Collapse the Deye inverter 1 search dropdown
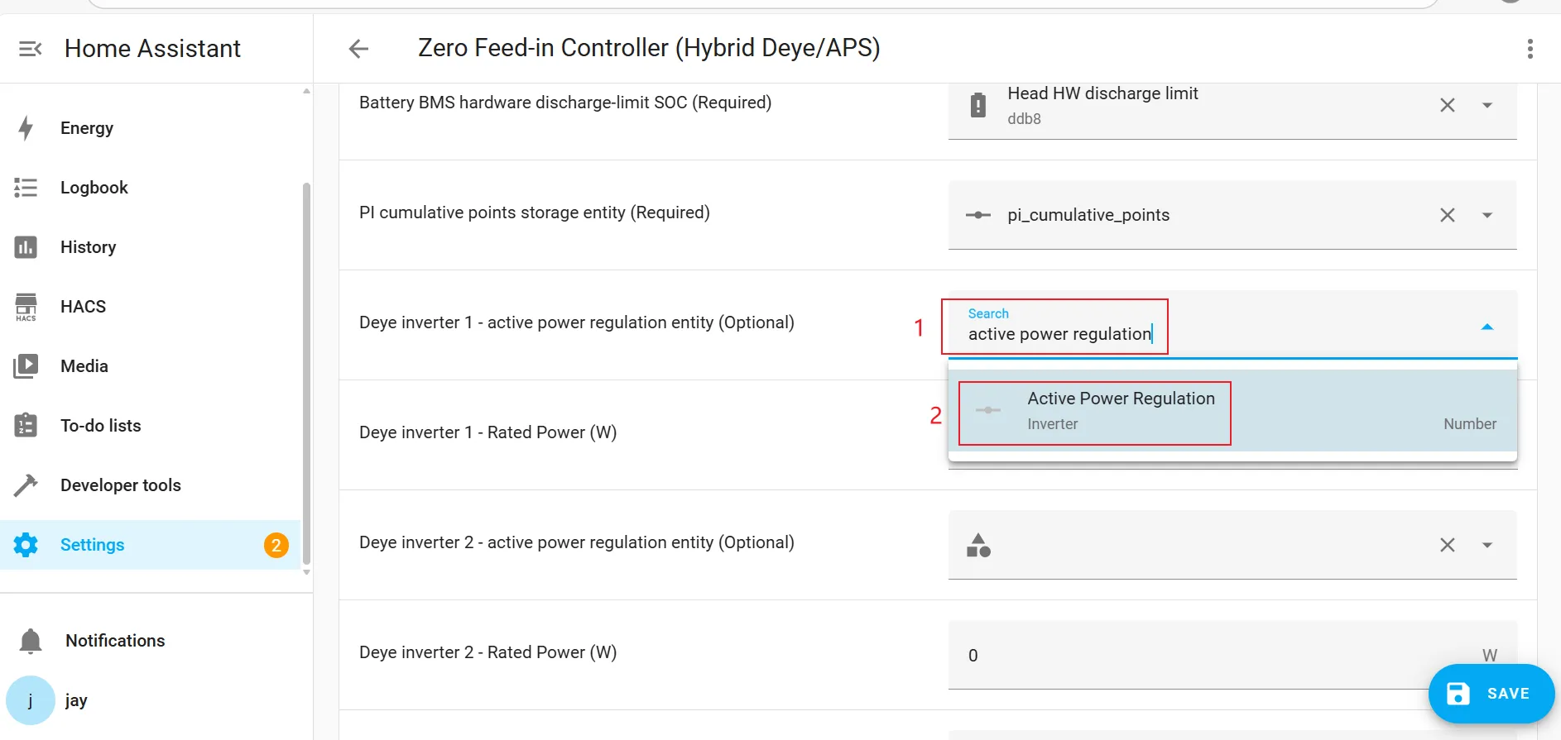The width and height of the screenshot is (1561, 740). point(1487,327)
